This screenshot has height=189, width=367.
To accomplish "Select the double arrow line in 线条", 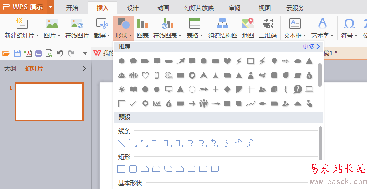I will pos(145,143).
